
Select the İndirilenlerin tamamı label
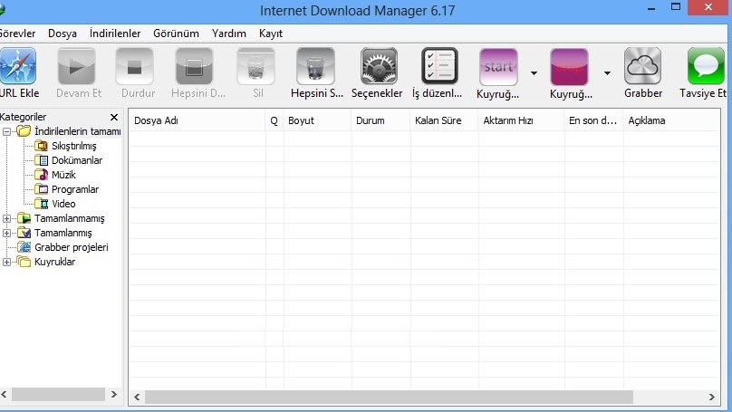(78, 131)
